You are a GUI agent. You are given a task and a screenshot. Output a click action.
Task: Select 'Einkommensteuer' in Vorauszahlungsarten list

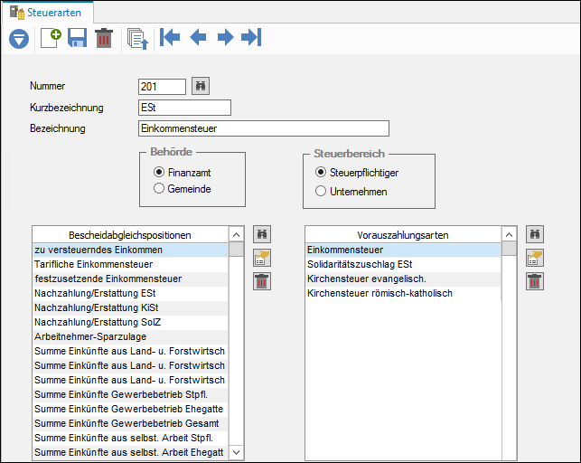point(403,250)
